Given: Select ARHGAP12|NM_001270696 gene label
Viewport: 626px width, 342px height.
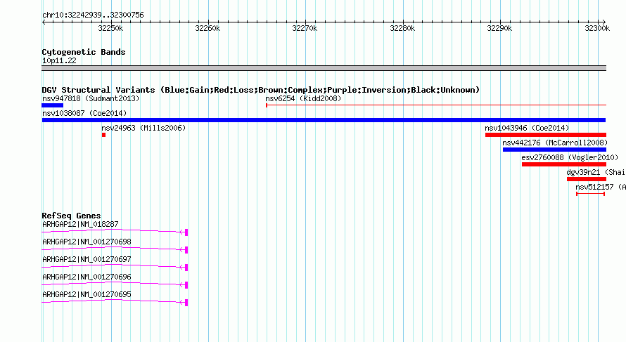Looking at the screenshot, I should click(x=87, y=277).
